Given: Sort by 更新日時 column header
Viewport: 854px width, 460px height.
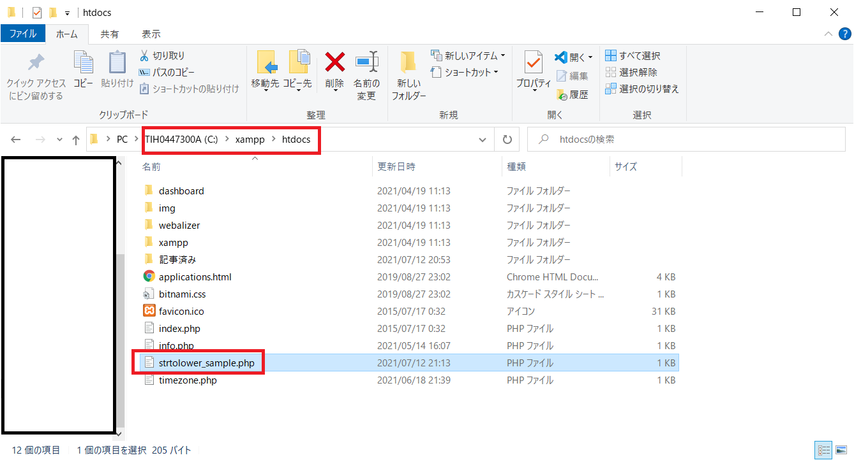Looking at the screenshot, I should (x=437, y=166).
